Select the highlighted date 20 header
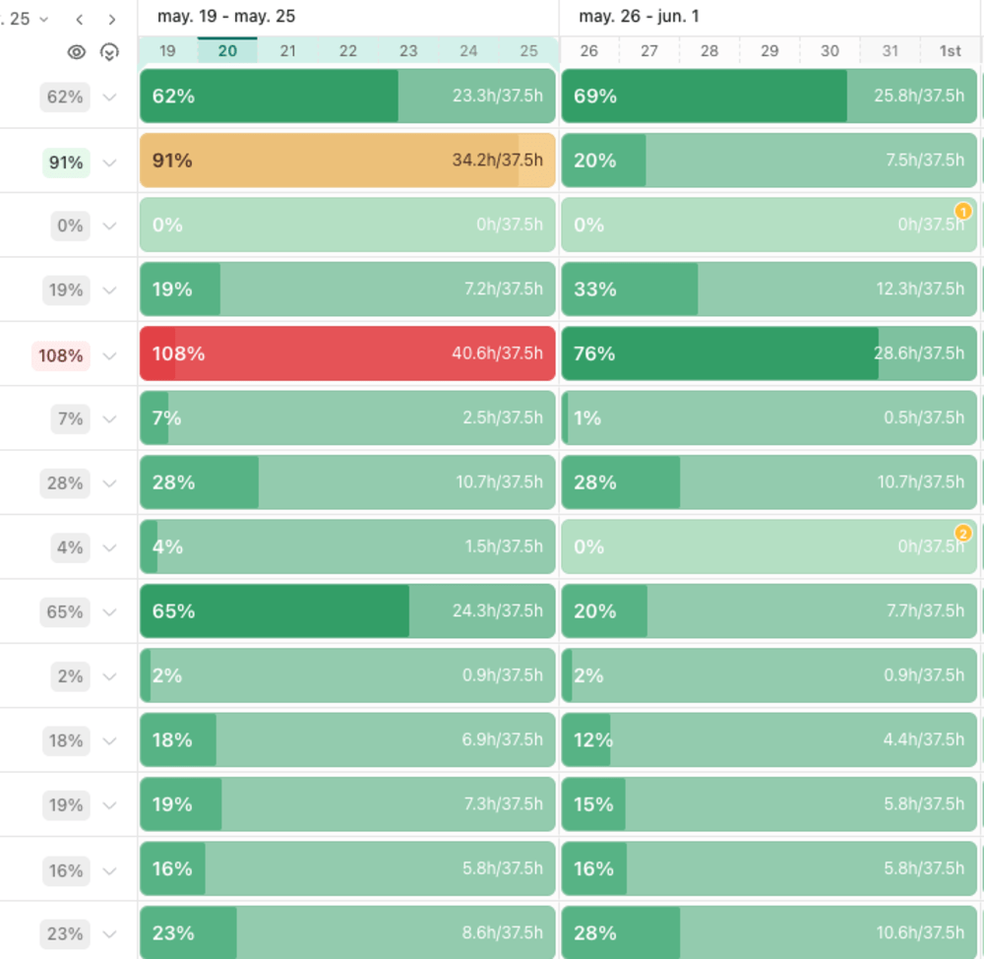The width and height of the screenshot is (984, 959). [x=227, y=51]
